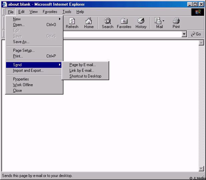This screenshot has width=206, height=180.
Task: Select Shortcut to Desktop submenu item
Action: (85, 76)
